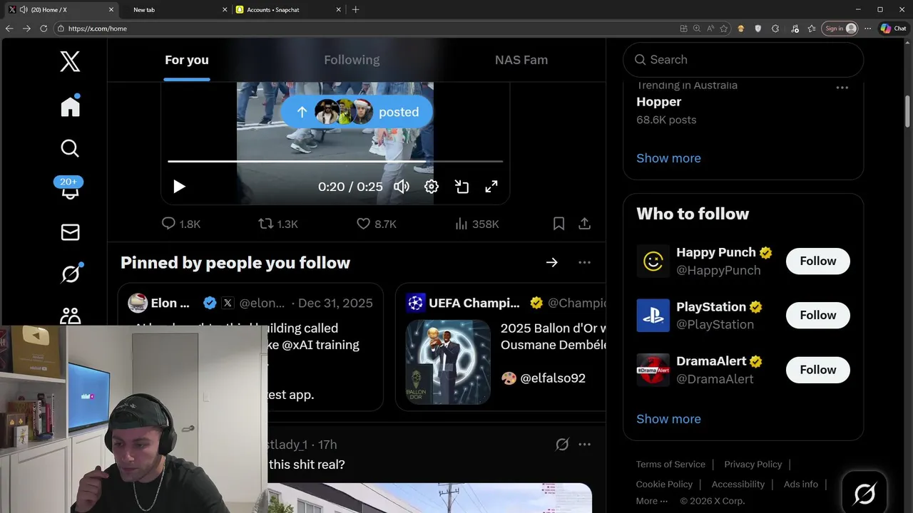Open replies with 1.8K count
The image size is (913, 513).
tap(181, 224)
